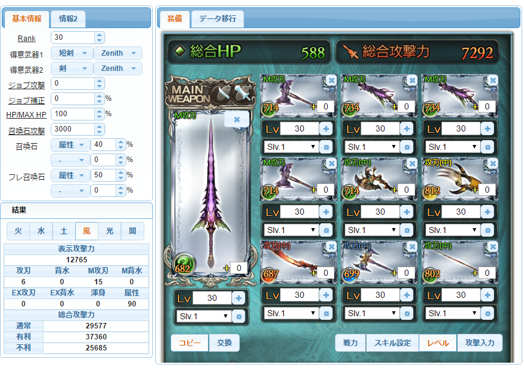Screen dimensions: 524x370
Task: Switch to the 情報2 tab
Action: [x=68, y=19]
